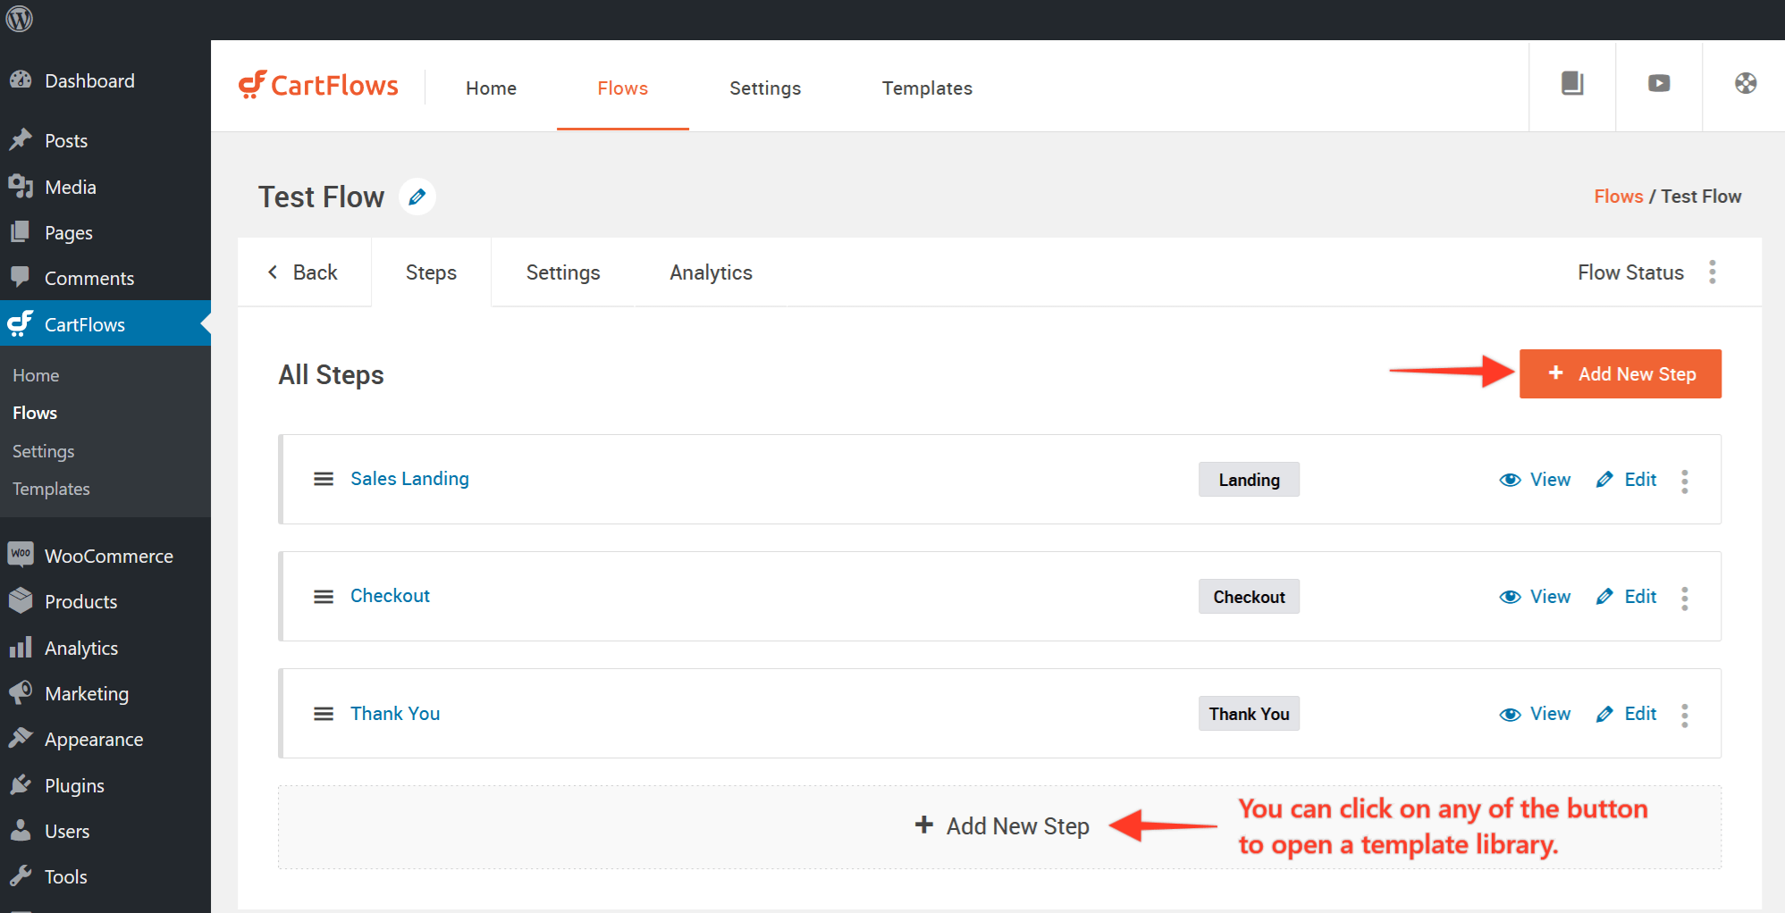Click the pencil icon beside Test Flow title
This screenshot has width=1785, height=913.
(417, 197)
